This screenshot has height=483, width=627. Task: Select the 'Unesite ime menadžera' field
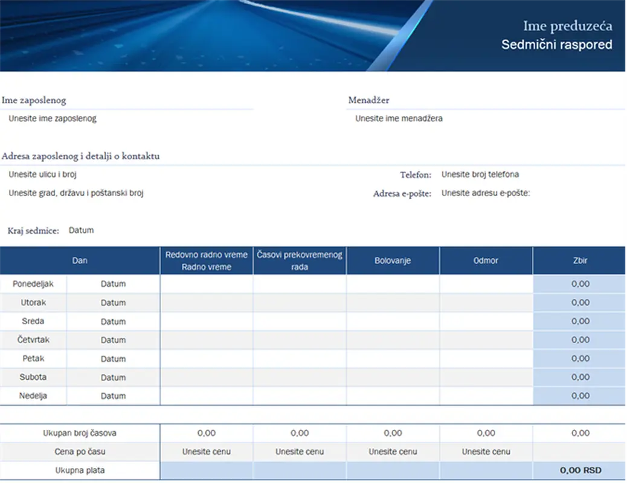click(x=399, y=119)
